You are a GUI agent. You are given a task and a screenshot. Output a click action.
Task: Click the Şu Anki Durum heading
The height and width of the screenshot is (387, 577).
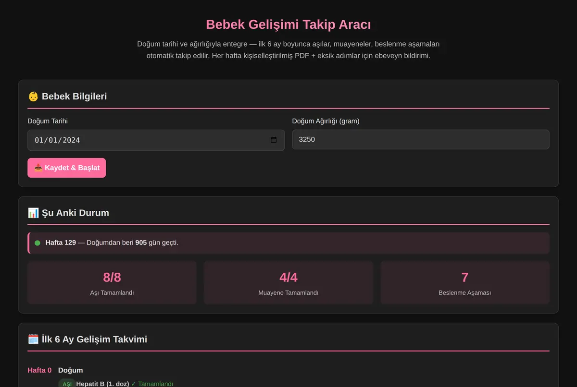pos(68,213)
